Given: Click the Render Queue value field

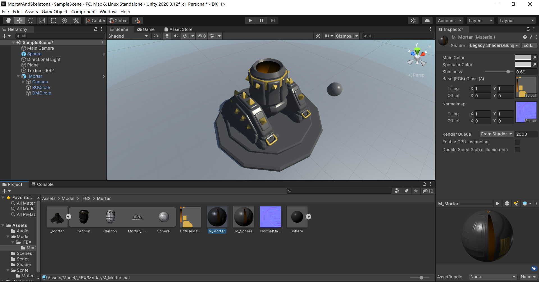Looking at the screenshot, I should tap(526, 134).
